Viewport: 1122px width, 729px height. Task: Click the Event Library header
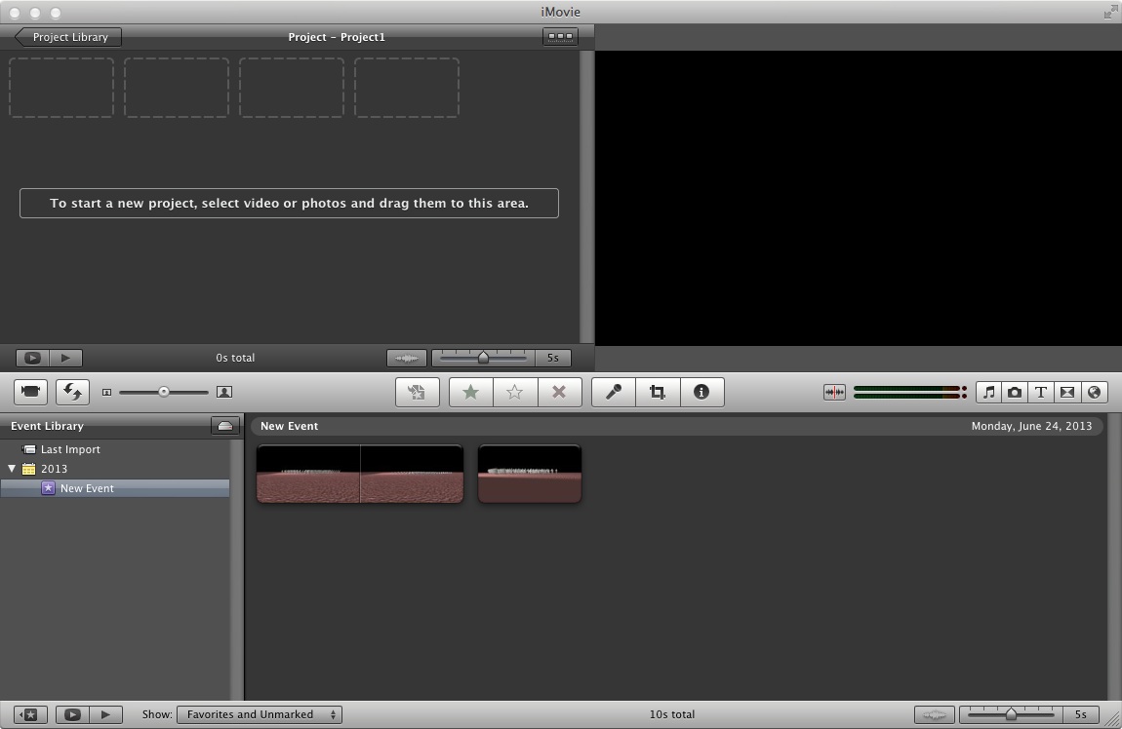pos(47,426)
